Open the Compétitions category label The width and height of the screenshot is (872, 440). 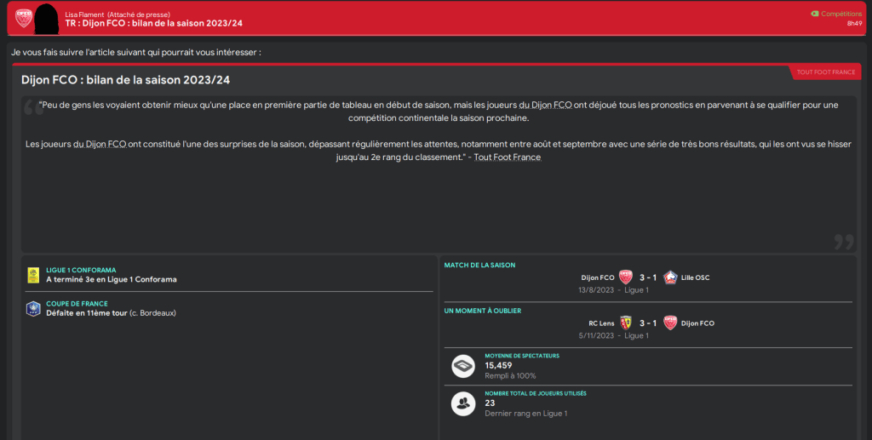[x=841, y=14]
